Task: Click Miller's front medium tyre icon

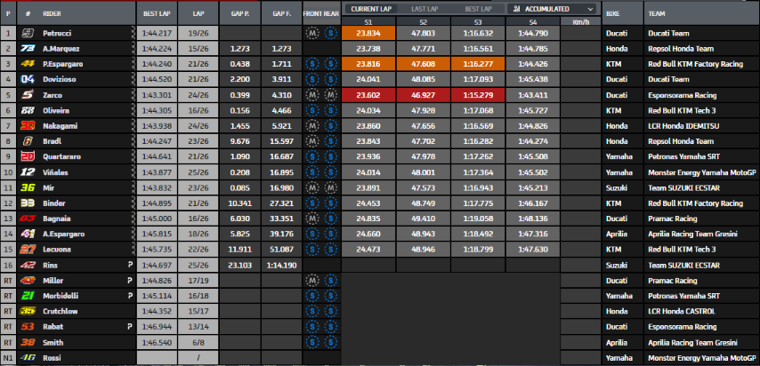Action: coord(312,279)
